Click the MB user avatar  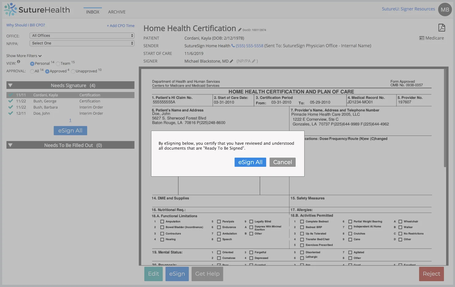point(445,10)
